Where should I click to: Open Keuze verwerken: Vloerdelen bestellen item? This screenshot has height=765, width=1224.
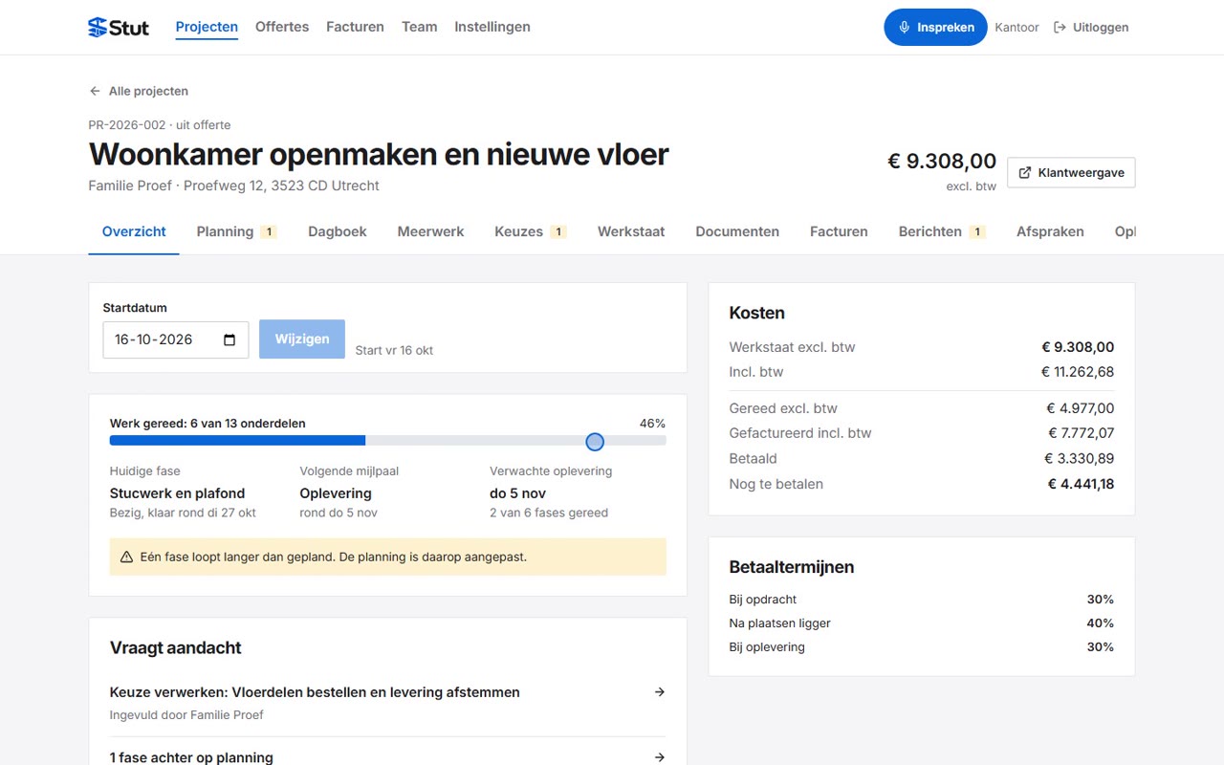coord(387,703)
